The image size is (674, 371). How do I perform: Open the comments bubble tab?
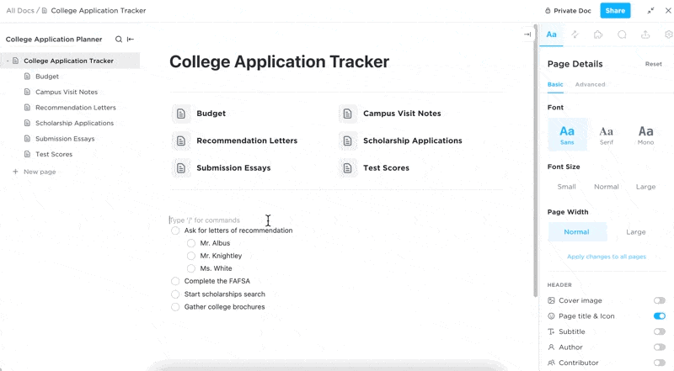click(x=622, y=34)
